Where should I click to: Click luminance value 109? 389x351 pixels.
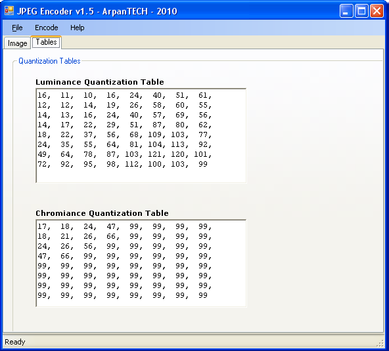154,134
